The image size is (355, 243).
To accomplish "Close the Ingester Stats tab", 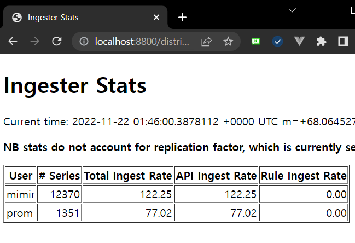I will pyautogui.click(x=156, y=18).
